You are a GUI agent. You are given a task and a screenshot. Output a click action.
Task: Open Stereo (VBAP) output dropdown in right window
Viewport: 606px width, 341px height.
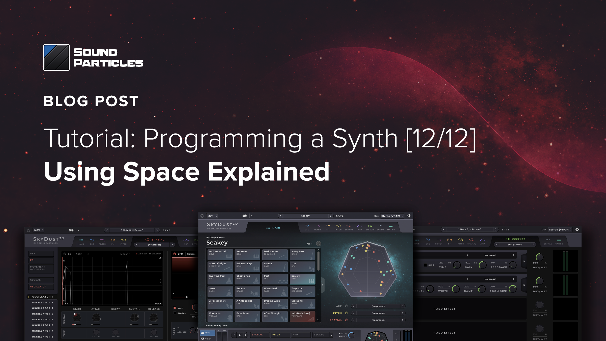tap(560, 229)
